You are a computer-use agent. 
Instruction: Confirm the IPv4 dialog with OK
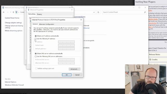point(67,75)
